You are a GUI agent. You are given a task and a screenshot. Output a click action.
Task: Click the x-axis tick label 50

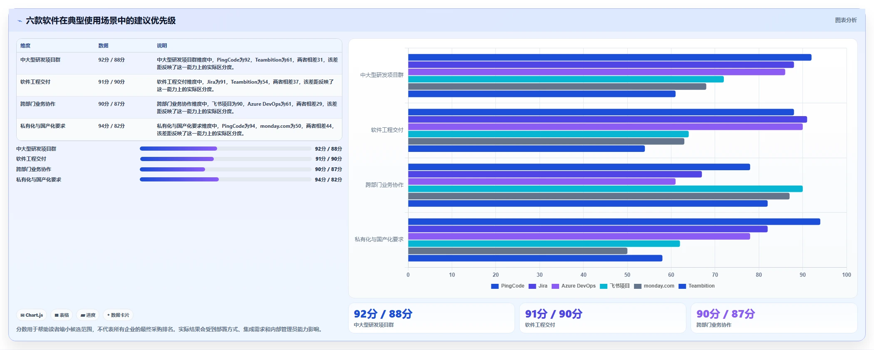[x=627, y=275]
